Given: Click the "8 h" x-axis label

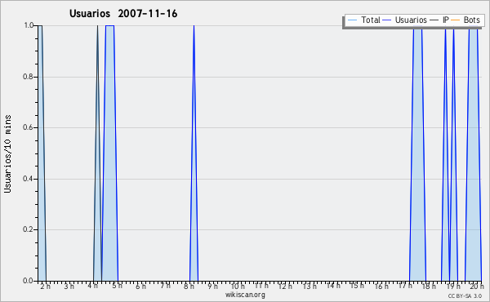Looking at the screenshot, I should [x=189, y=286].
